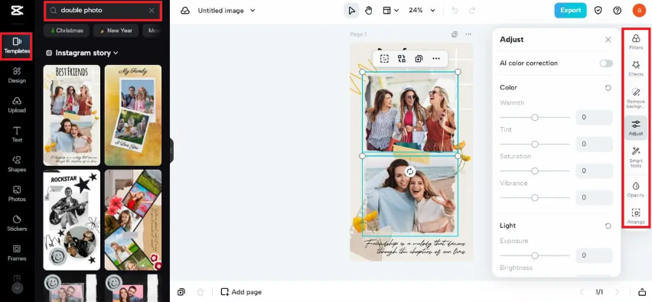Click the Export button
652x302 pixels.
pyautogui.click(x=571, y=11)
